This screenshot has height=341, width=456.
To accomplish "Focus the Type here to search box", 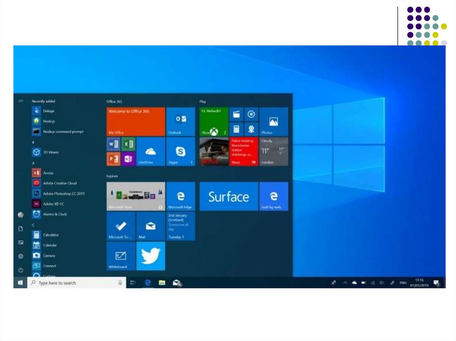I will pos(77,283).
